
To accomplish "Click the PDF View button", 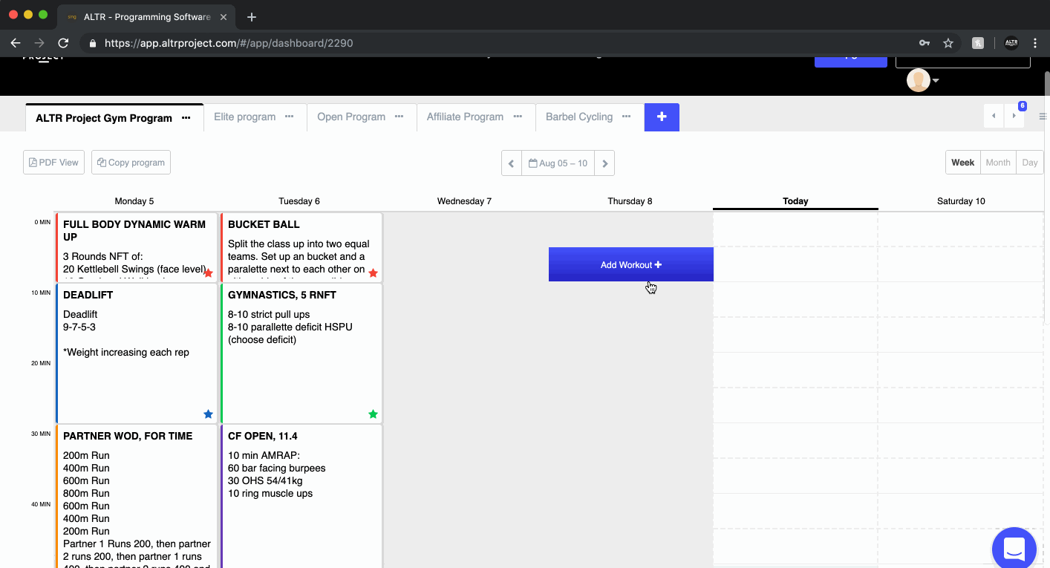I will click(53, 163).
